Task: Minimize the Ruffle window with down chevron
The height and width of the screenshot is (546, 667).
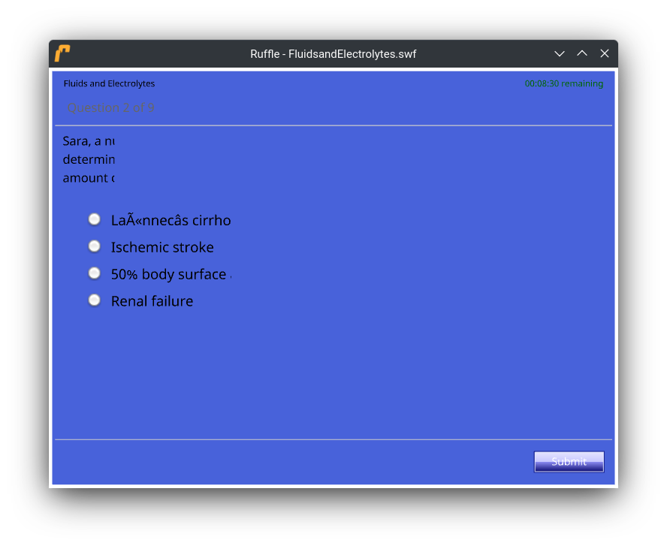Action: coord(560,53)
